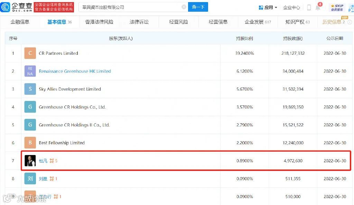
Task: Click row 9 related companies icon
Action: coord(57,197)
